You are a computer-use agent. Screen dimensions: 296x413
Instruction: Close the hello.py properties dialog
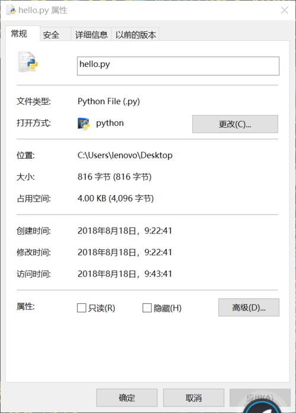(x=284, y=10)
